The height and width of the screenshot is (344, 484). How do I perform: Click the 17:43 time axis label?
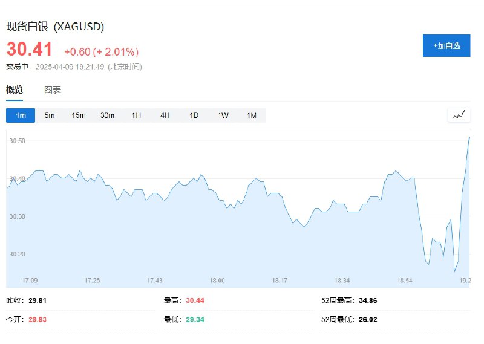154,281
